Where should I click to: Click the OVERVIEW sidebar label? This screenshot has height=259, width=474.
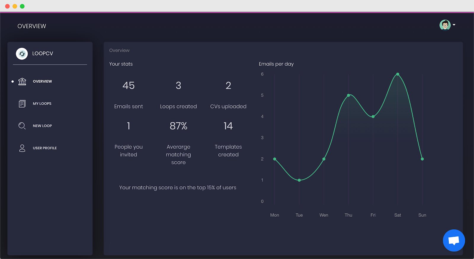42,81
